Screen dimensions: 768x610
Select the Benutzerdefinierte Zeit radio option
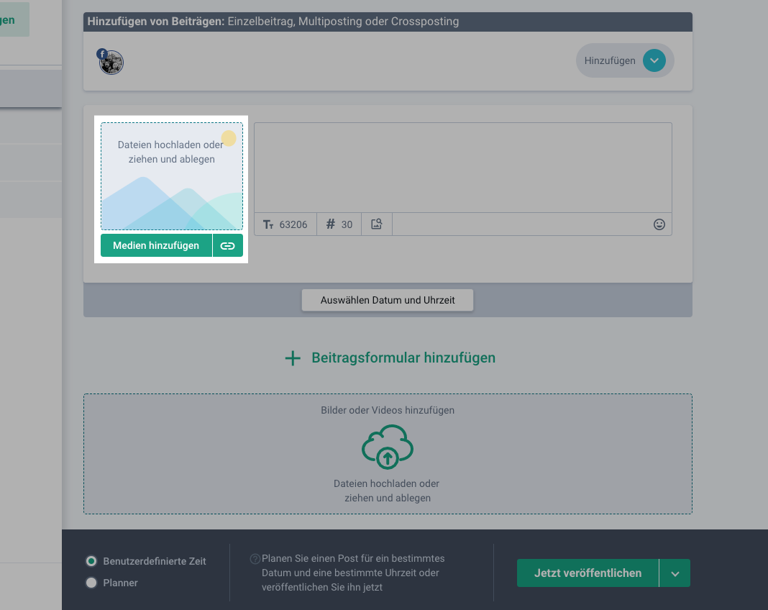(91, 561)
